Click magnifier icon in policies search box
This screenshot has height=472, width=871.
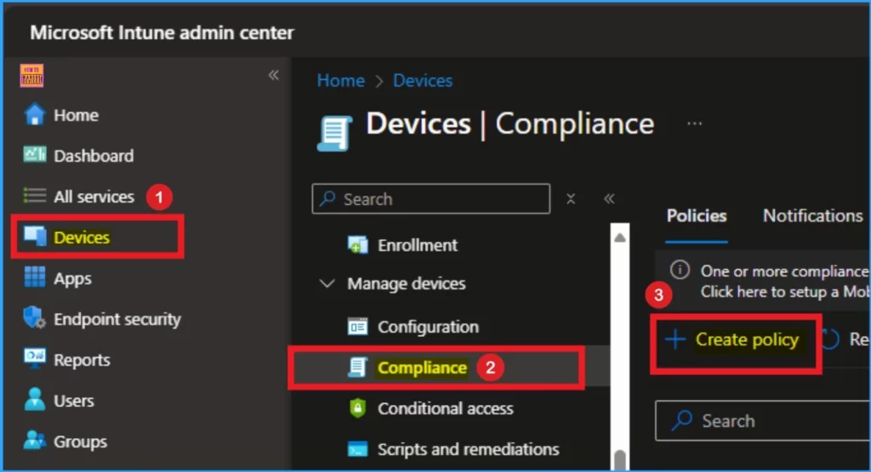(x=682, y=420)
